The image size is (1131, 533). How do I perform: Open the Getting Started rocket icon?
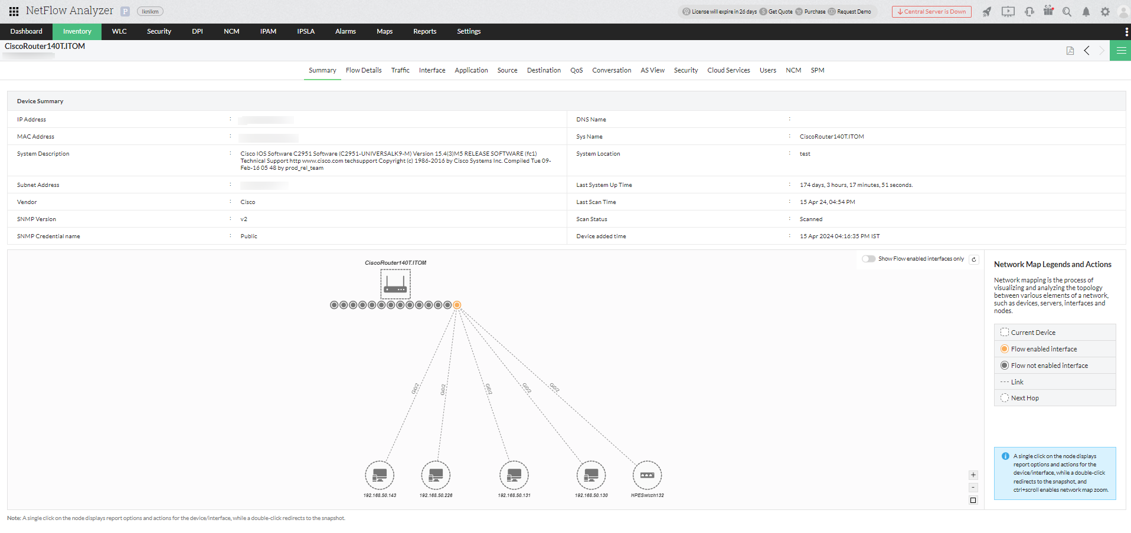tap(987, 11)
